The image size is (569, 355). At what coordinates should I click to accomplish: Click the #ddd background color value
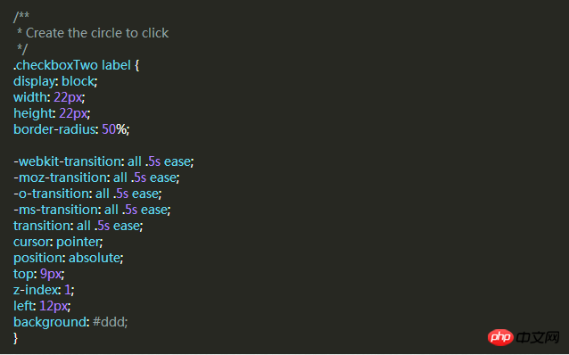tap(109, 322)
